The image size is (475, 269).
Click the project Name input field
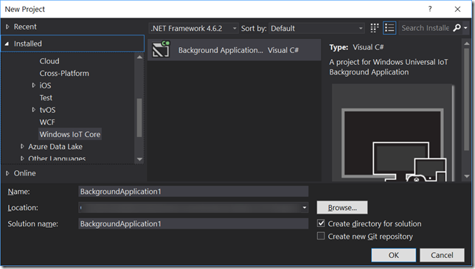point(193,192)
